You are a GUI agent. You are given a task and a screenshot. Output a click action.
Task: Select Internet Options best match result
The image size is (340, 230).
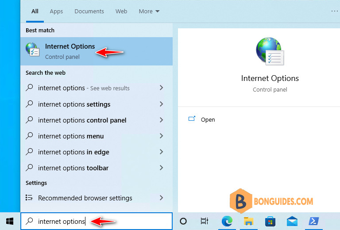tap(97, 51)
